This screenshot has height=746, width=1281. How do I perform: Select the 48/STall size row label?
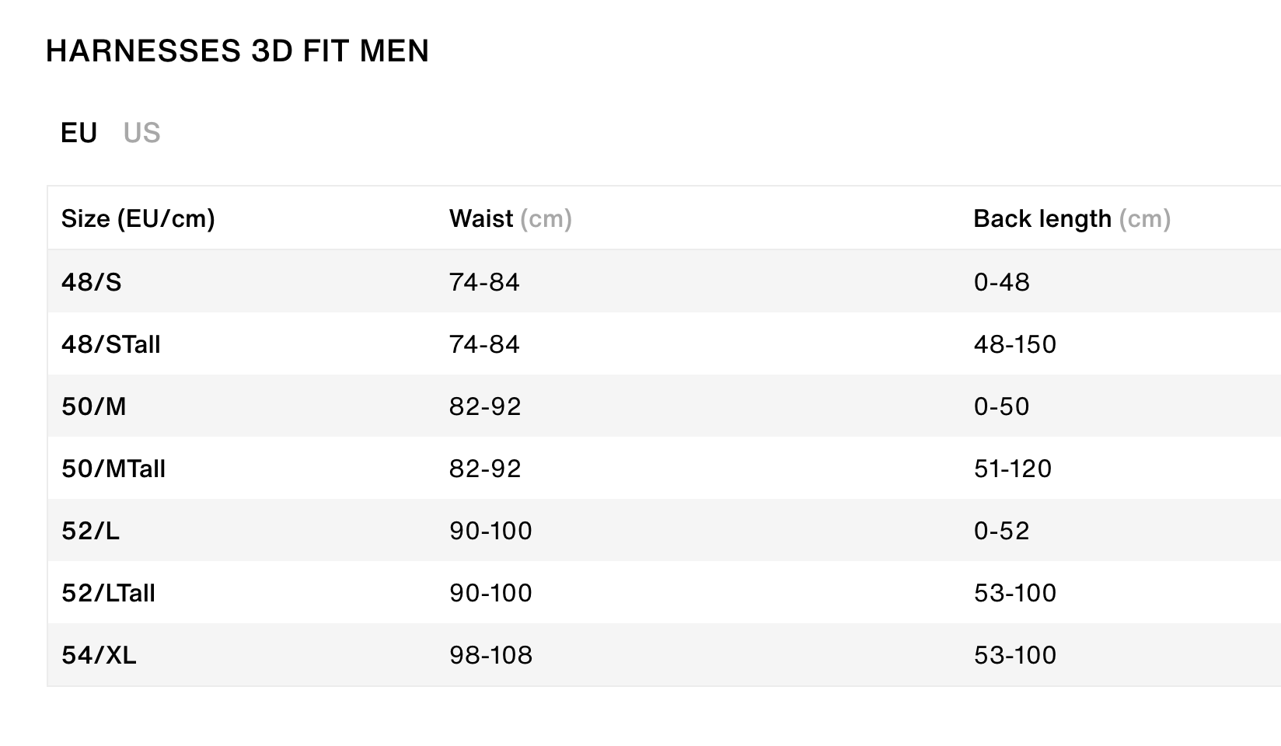click(x=110, y=343)
